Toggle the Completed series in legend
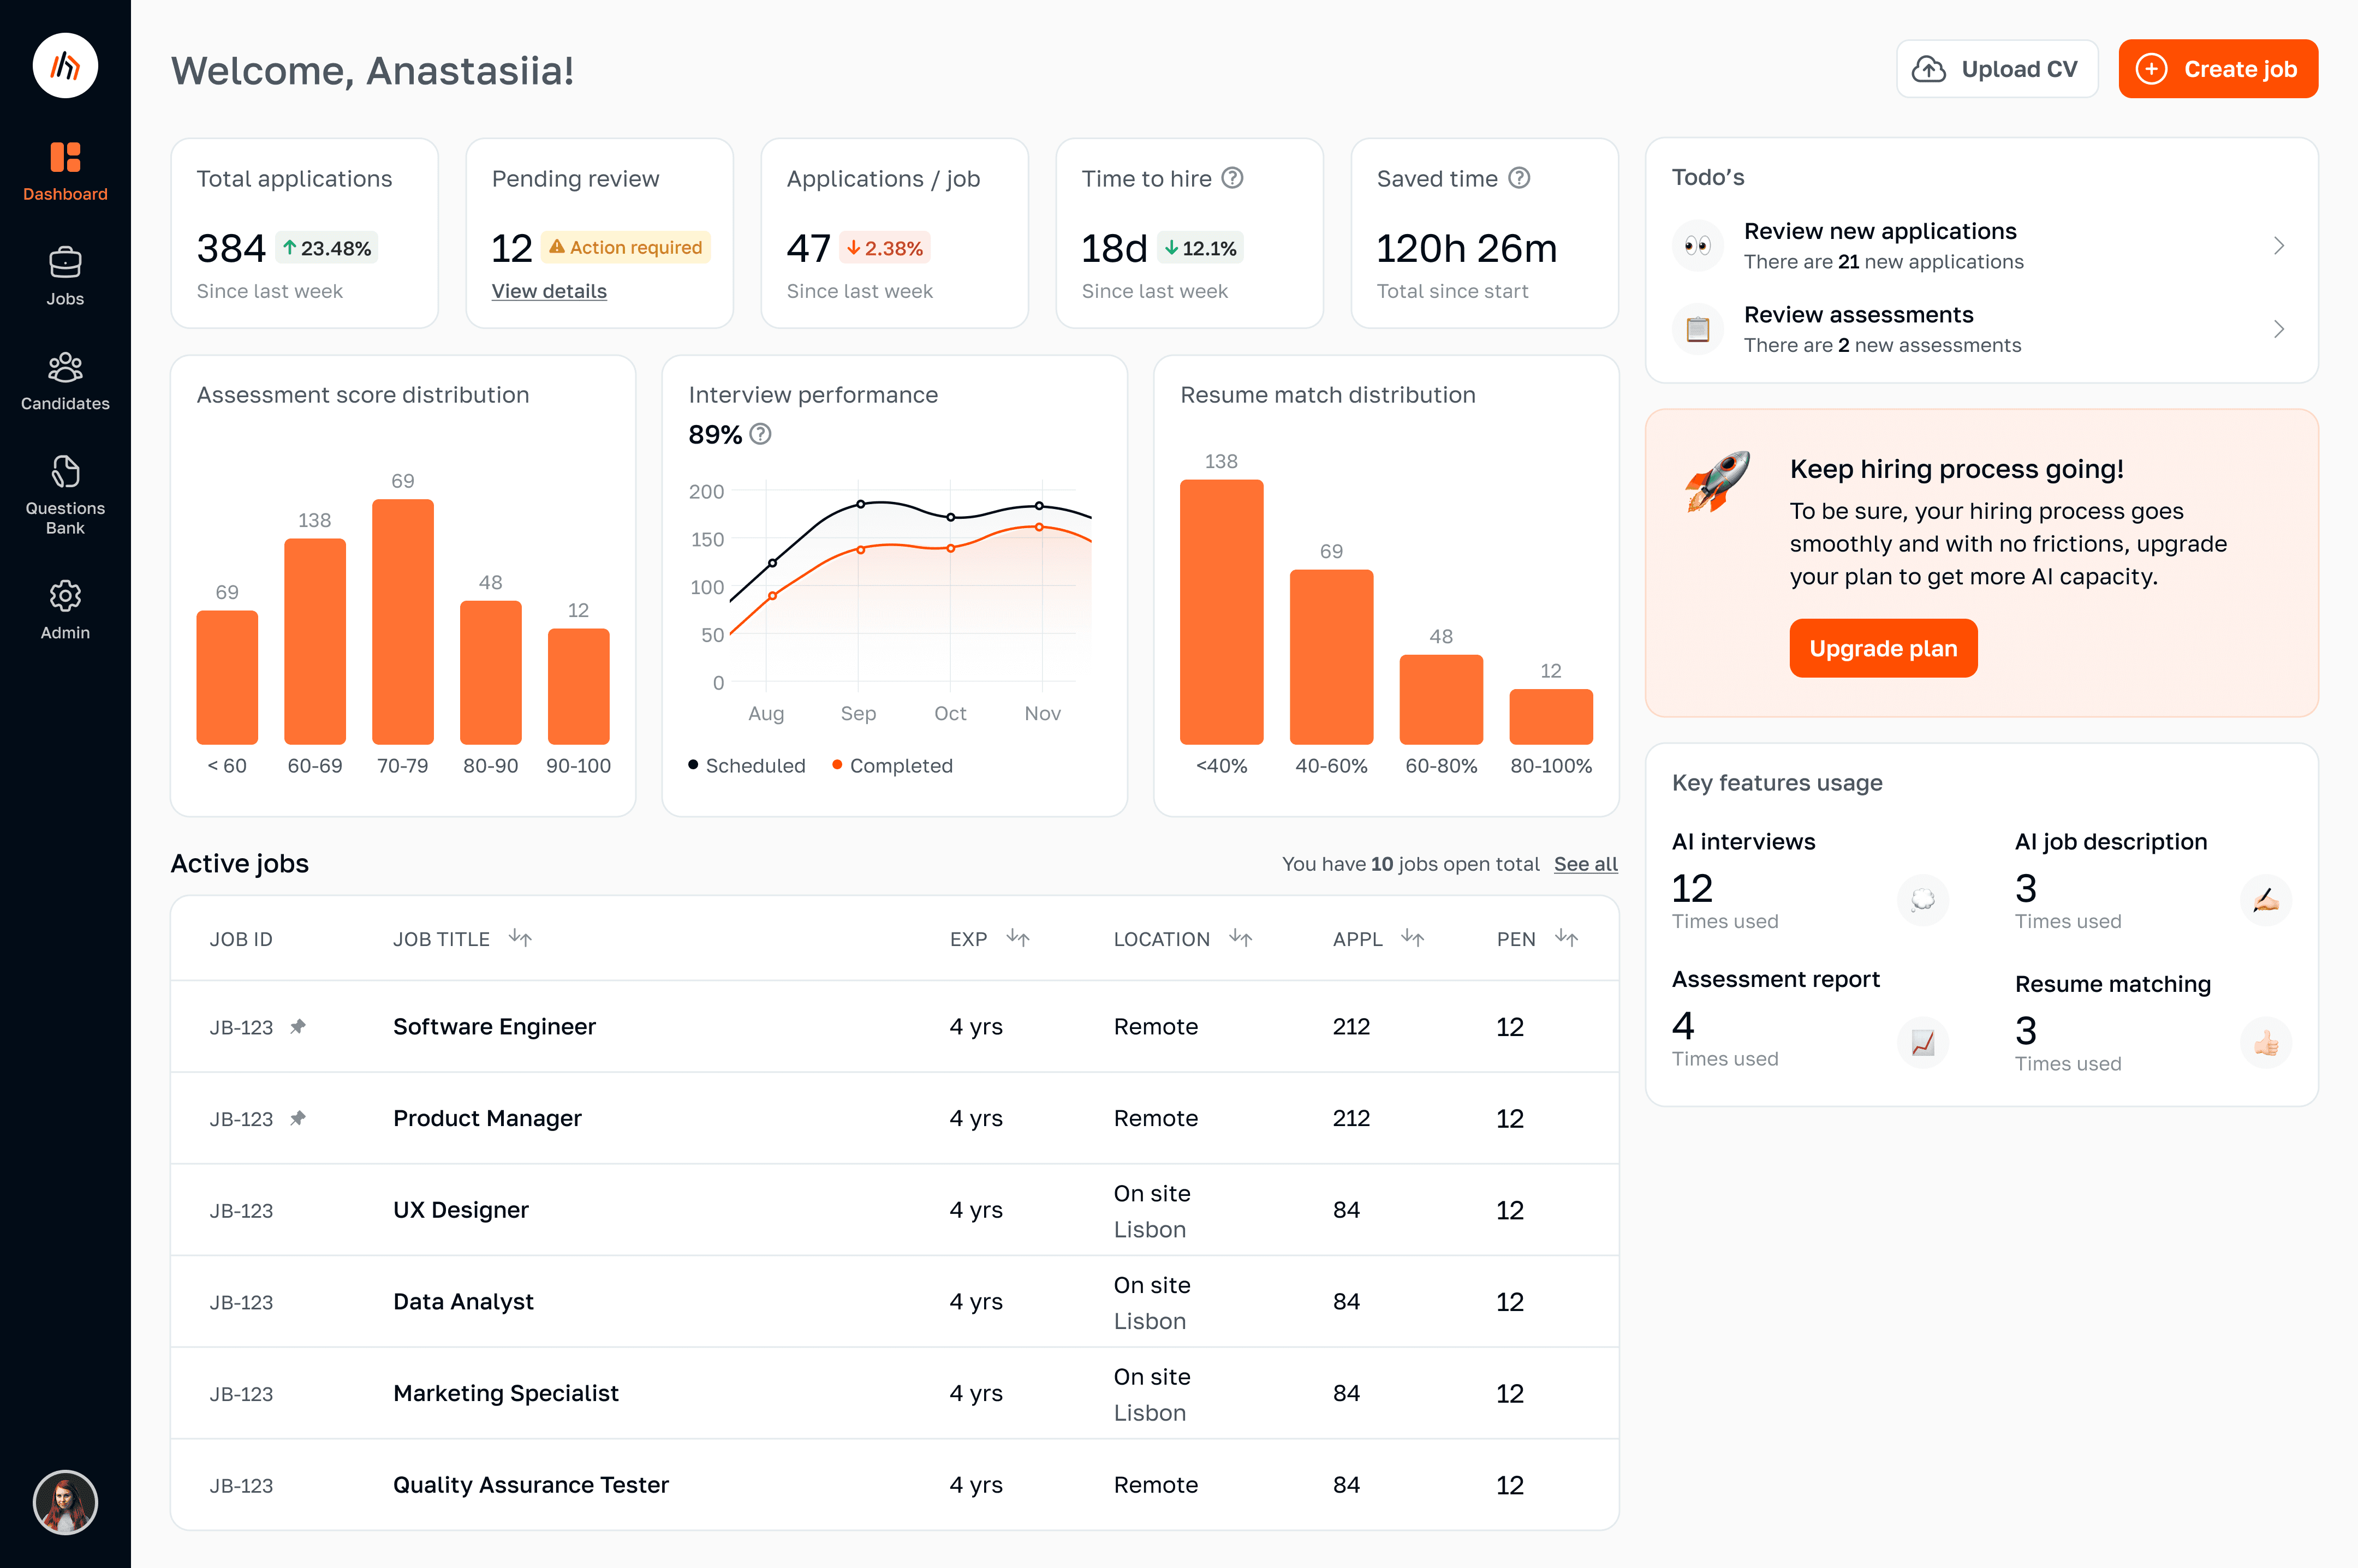The image size is (2358, 1568). point(892,766)
